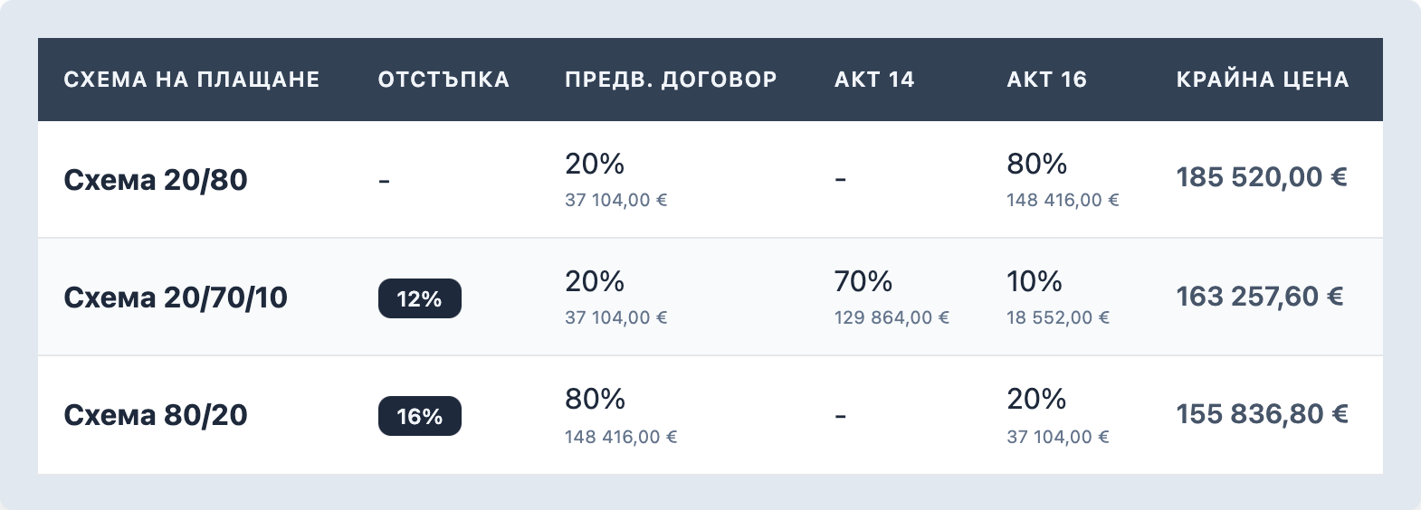Screen dimensions: 1421x510
Task: Click the 'Схема на плащане' column header
Action: (191, 80)
